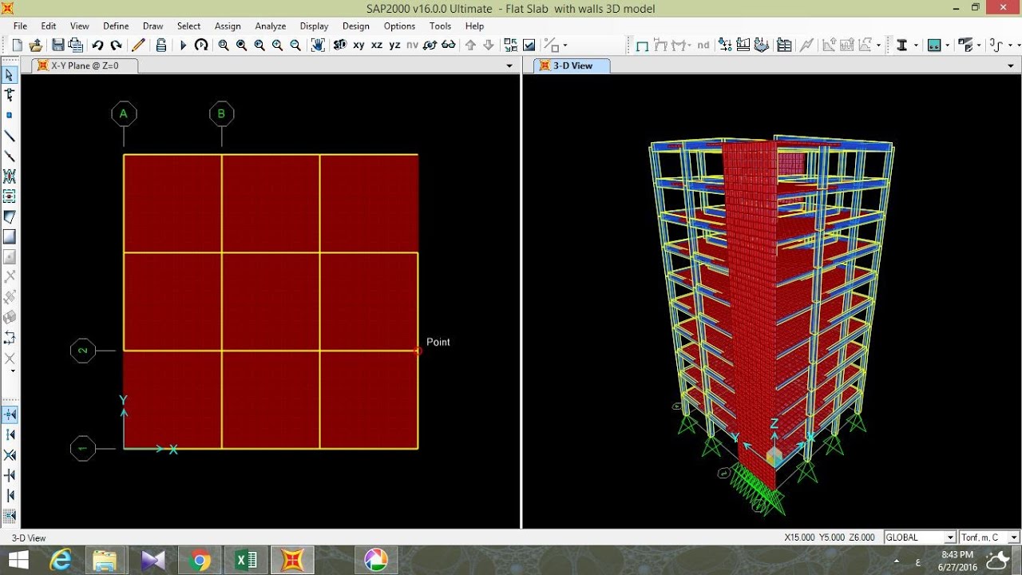Run the analysis with the play icon
Viewport: 1022px width, 575px height.
pyautogui.click(x=183, y=46)
